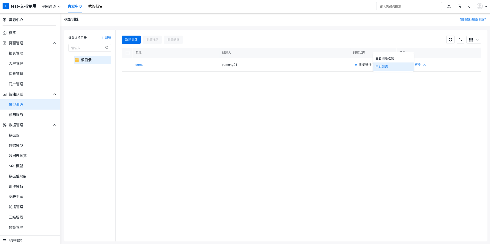Open the 空间通道 dropdown
490x244 pixels.
coord(51,6)
